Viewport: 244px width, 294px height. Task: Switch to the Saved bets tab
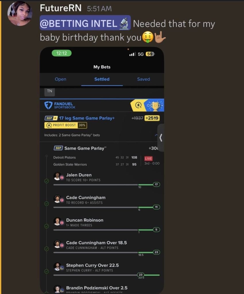coord(144,79)
